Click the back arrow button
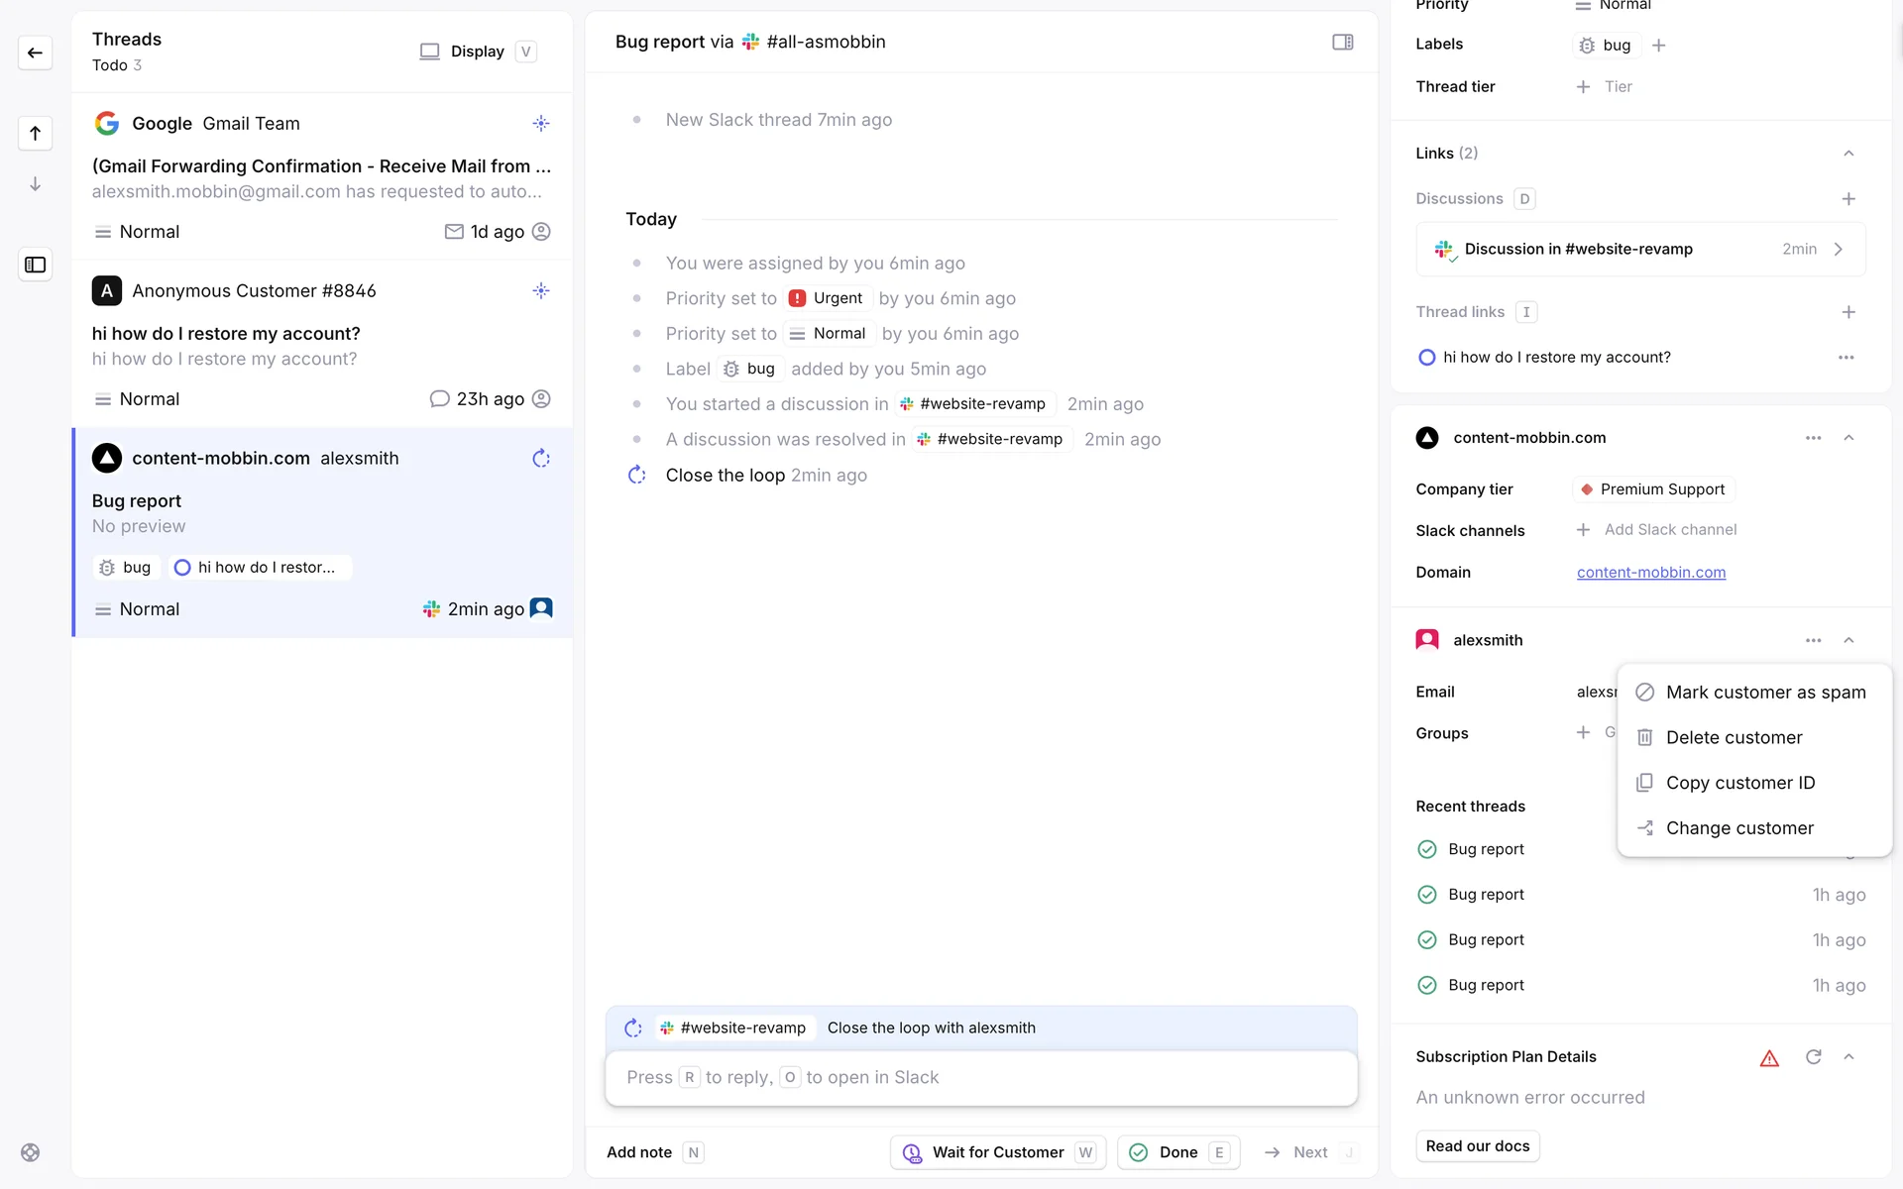The height and width of the screenshot is (1189, 1903). pyautogui.click(x=35, y=53)
